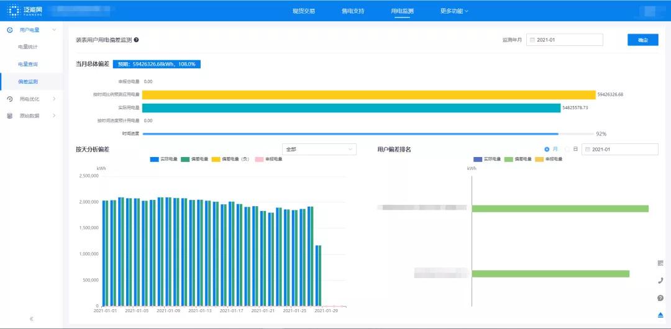Screen dimensions: 671x329
Task: Click the 用电优化 sidebar icon
Action: [10, 99]
